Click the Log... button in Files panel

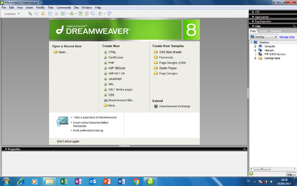tap(291, 174)
